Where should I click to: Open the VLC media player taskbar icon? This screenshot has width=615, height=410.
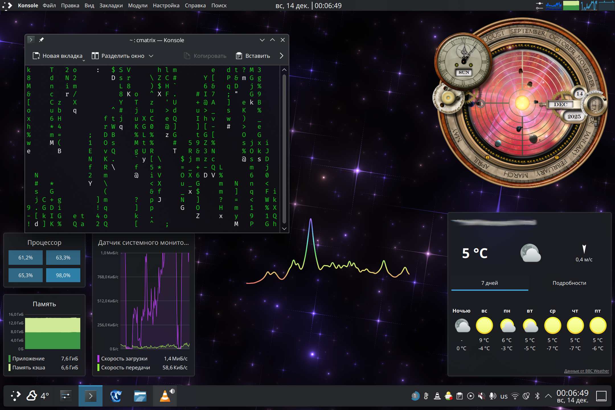point(165,396)
